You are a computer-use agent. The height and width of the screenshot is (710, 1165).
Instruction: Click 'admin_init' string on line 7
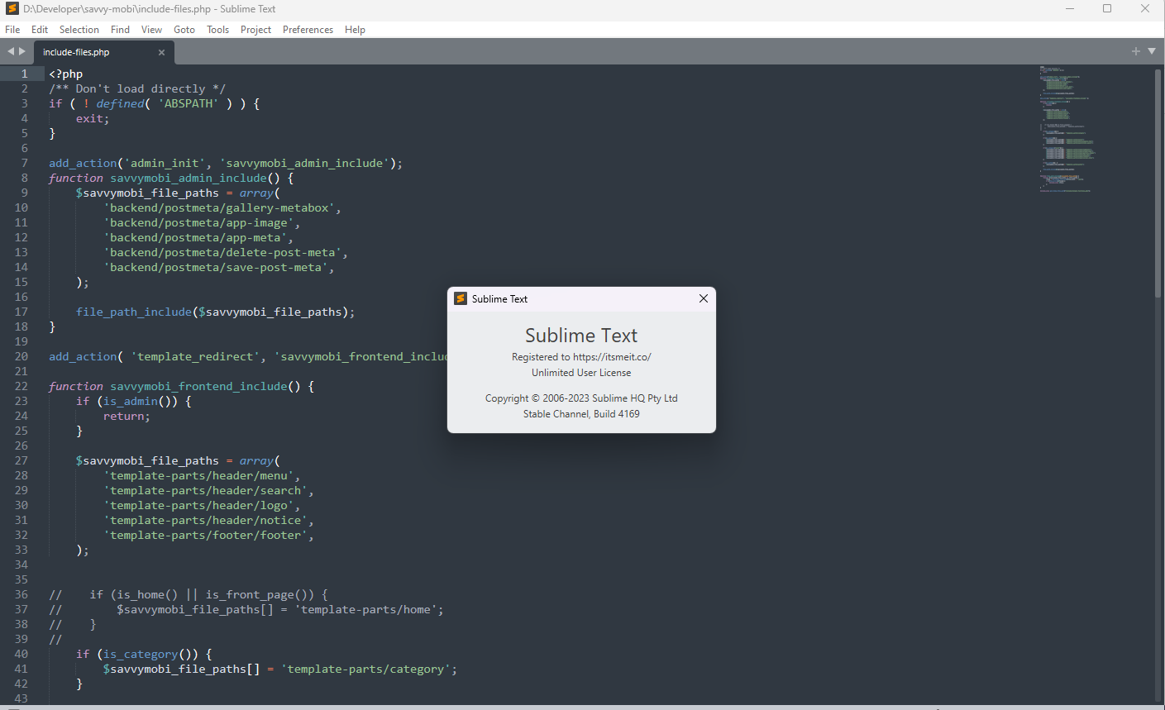(x=165, y=163)
